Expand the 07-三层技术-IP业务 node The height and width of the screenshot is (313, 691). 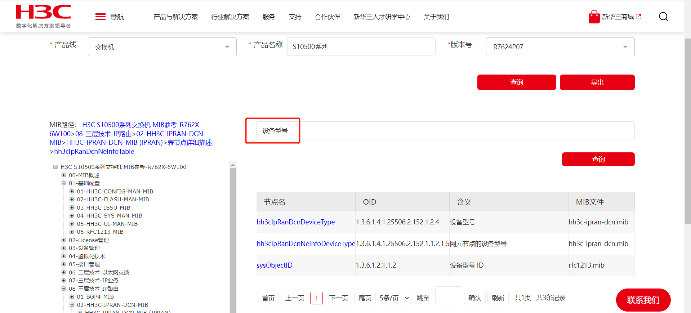[x=63, y=280]
